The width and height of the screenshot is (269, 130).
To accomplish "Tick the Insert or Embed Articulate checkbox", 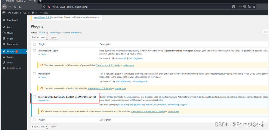I will (x=35, y=97).
